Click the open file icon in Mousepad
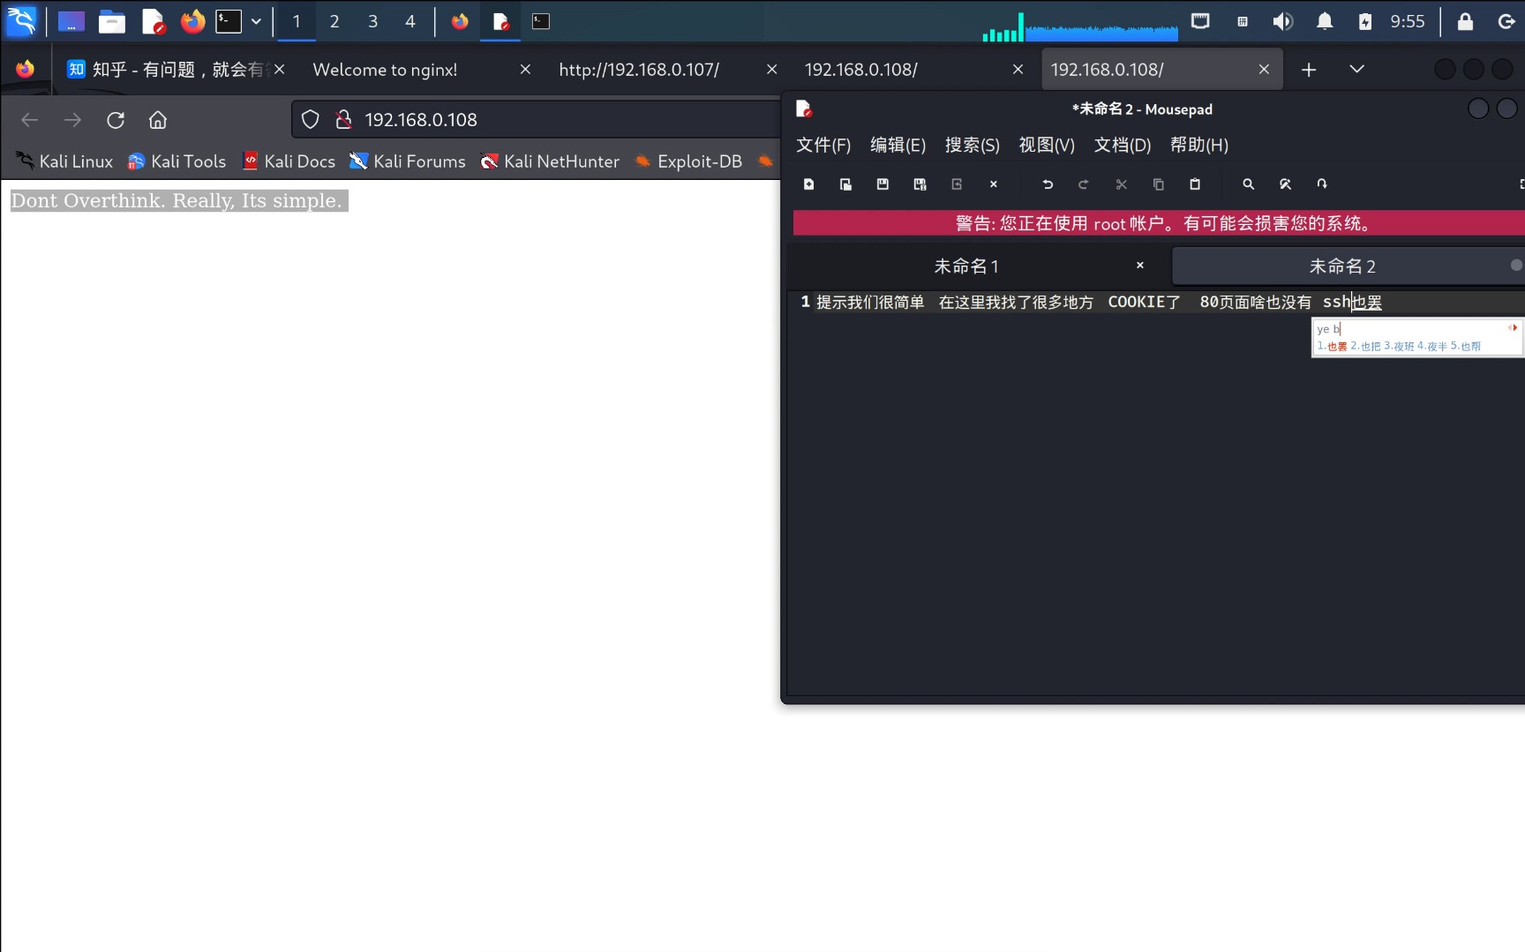The image size is (1525, 952). coord(845,184)
